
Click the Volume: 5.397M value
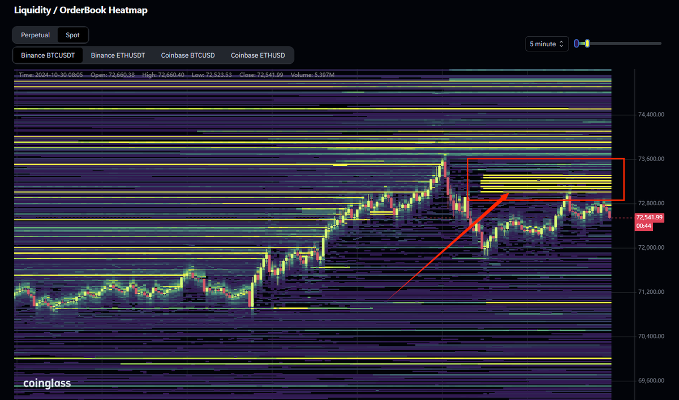tap(312, 75)
